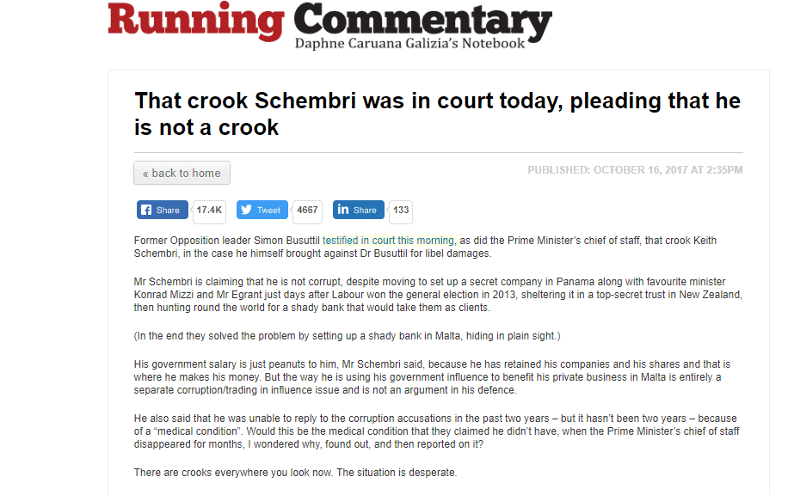Click the article headline about Schembri in court

pyautogui.click(x=437, y=113)
